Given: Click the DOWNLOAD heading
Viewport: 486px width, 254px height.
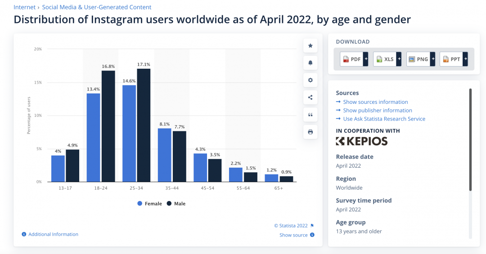Looking at the screenshot, I should [353, 42].
